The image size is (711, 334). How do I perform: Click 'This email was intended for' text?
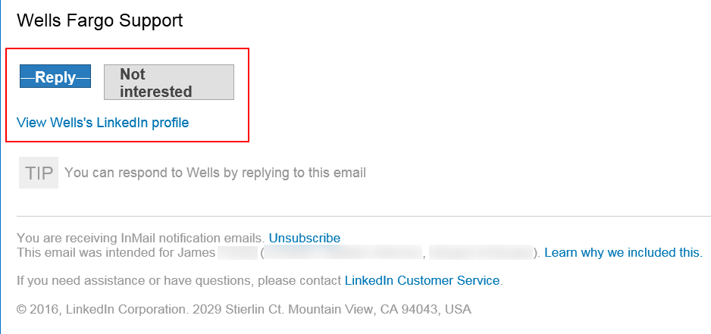point(96,252)
